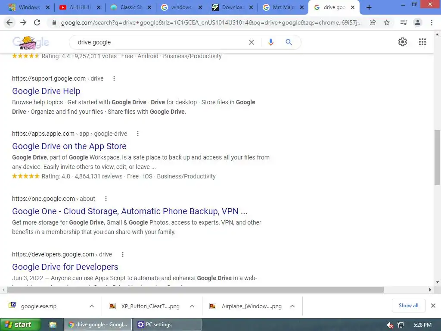The image size is (441, 331).
Task: Open the Airplane_(Window png download
Action: pos(251,306)
